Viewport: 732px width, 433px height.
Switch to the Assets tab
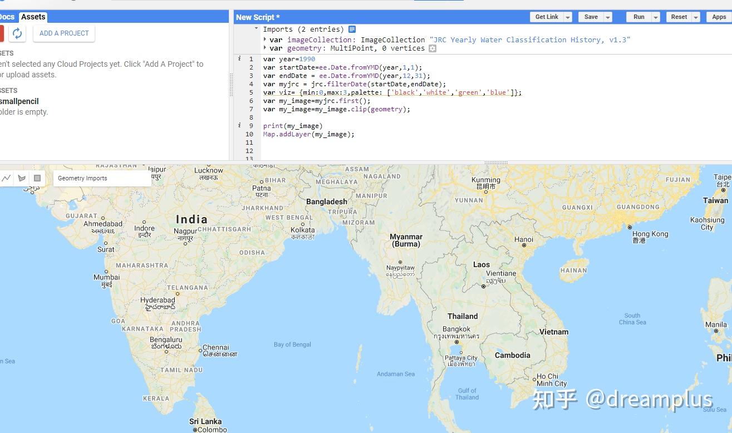(x=33, y=17)
